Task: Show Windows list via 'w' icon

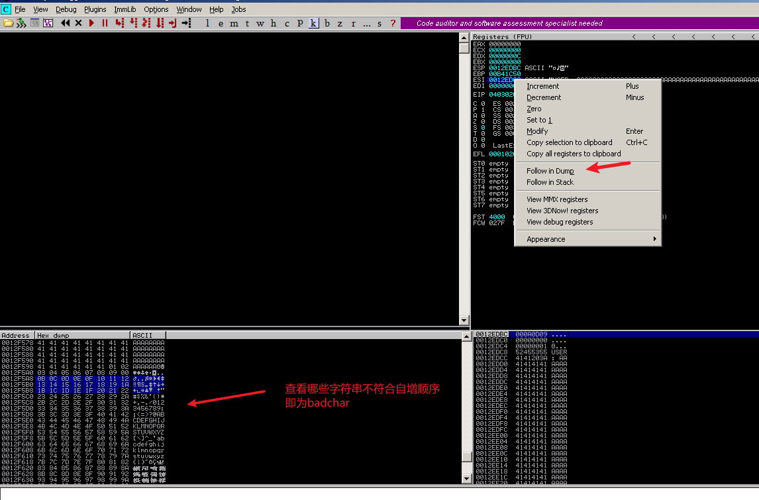Action: [260, 23]
